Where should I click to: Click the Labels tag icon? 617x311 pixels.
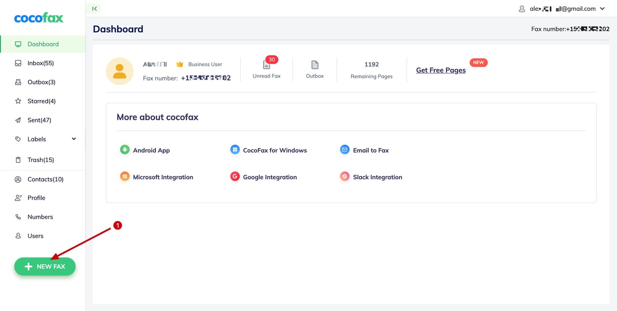click(x=18, y=139)
